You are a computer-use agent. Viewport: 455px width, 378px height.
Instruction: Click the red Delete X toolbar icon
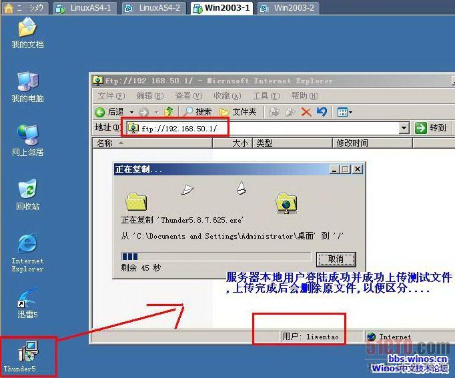(x=306, y=112)
